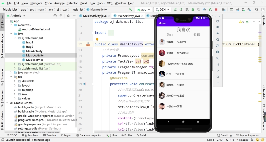Click the Make Project hammer icon
This screenshot has height=142, width=266.
click(x=130, y=10)
